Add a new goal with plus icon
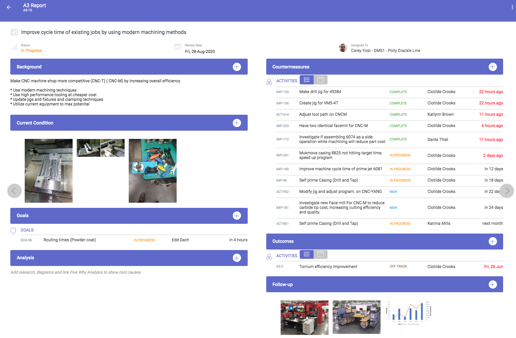Image resolution: width=516 pixels, height=338 pixels. pos(237,216)
